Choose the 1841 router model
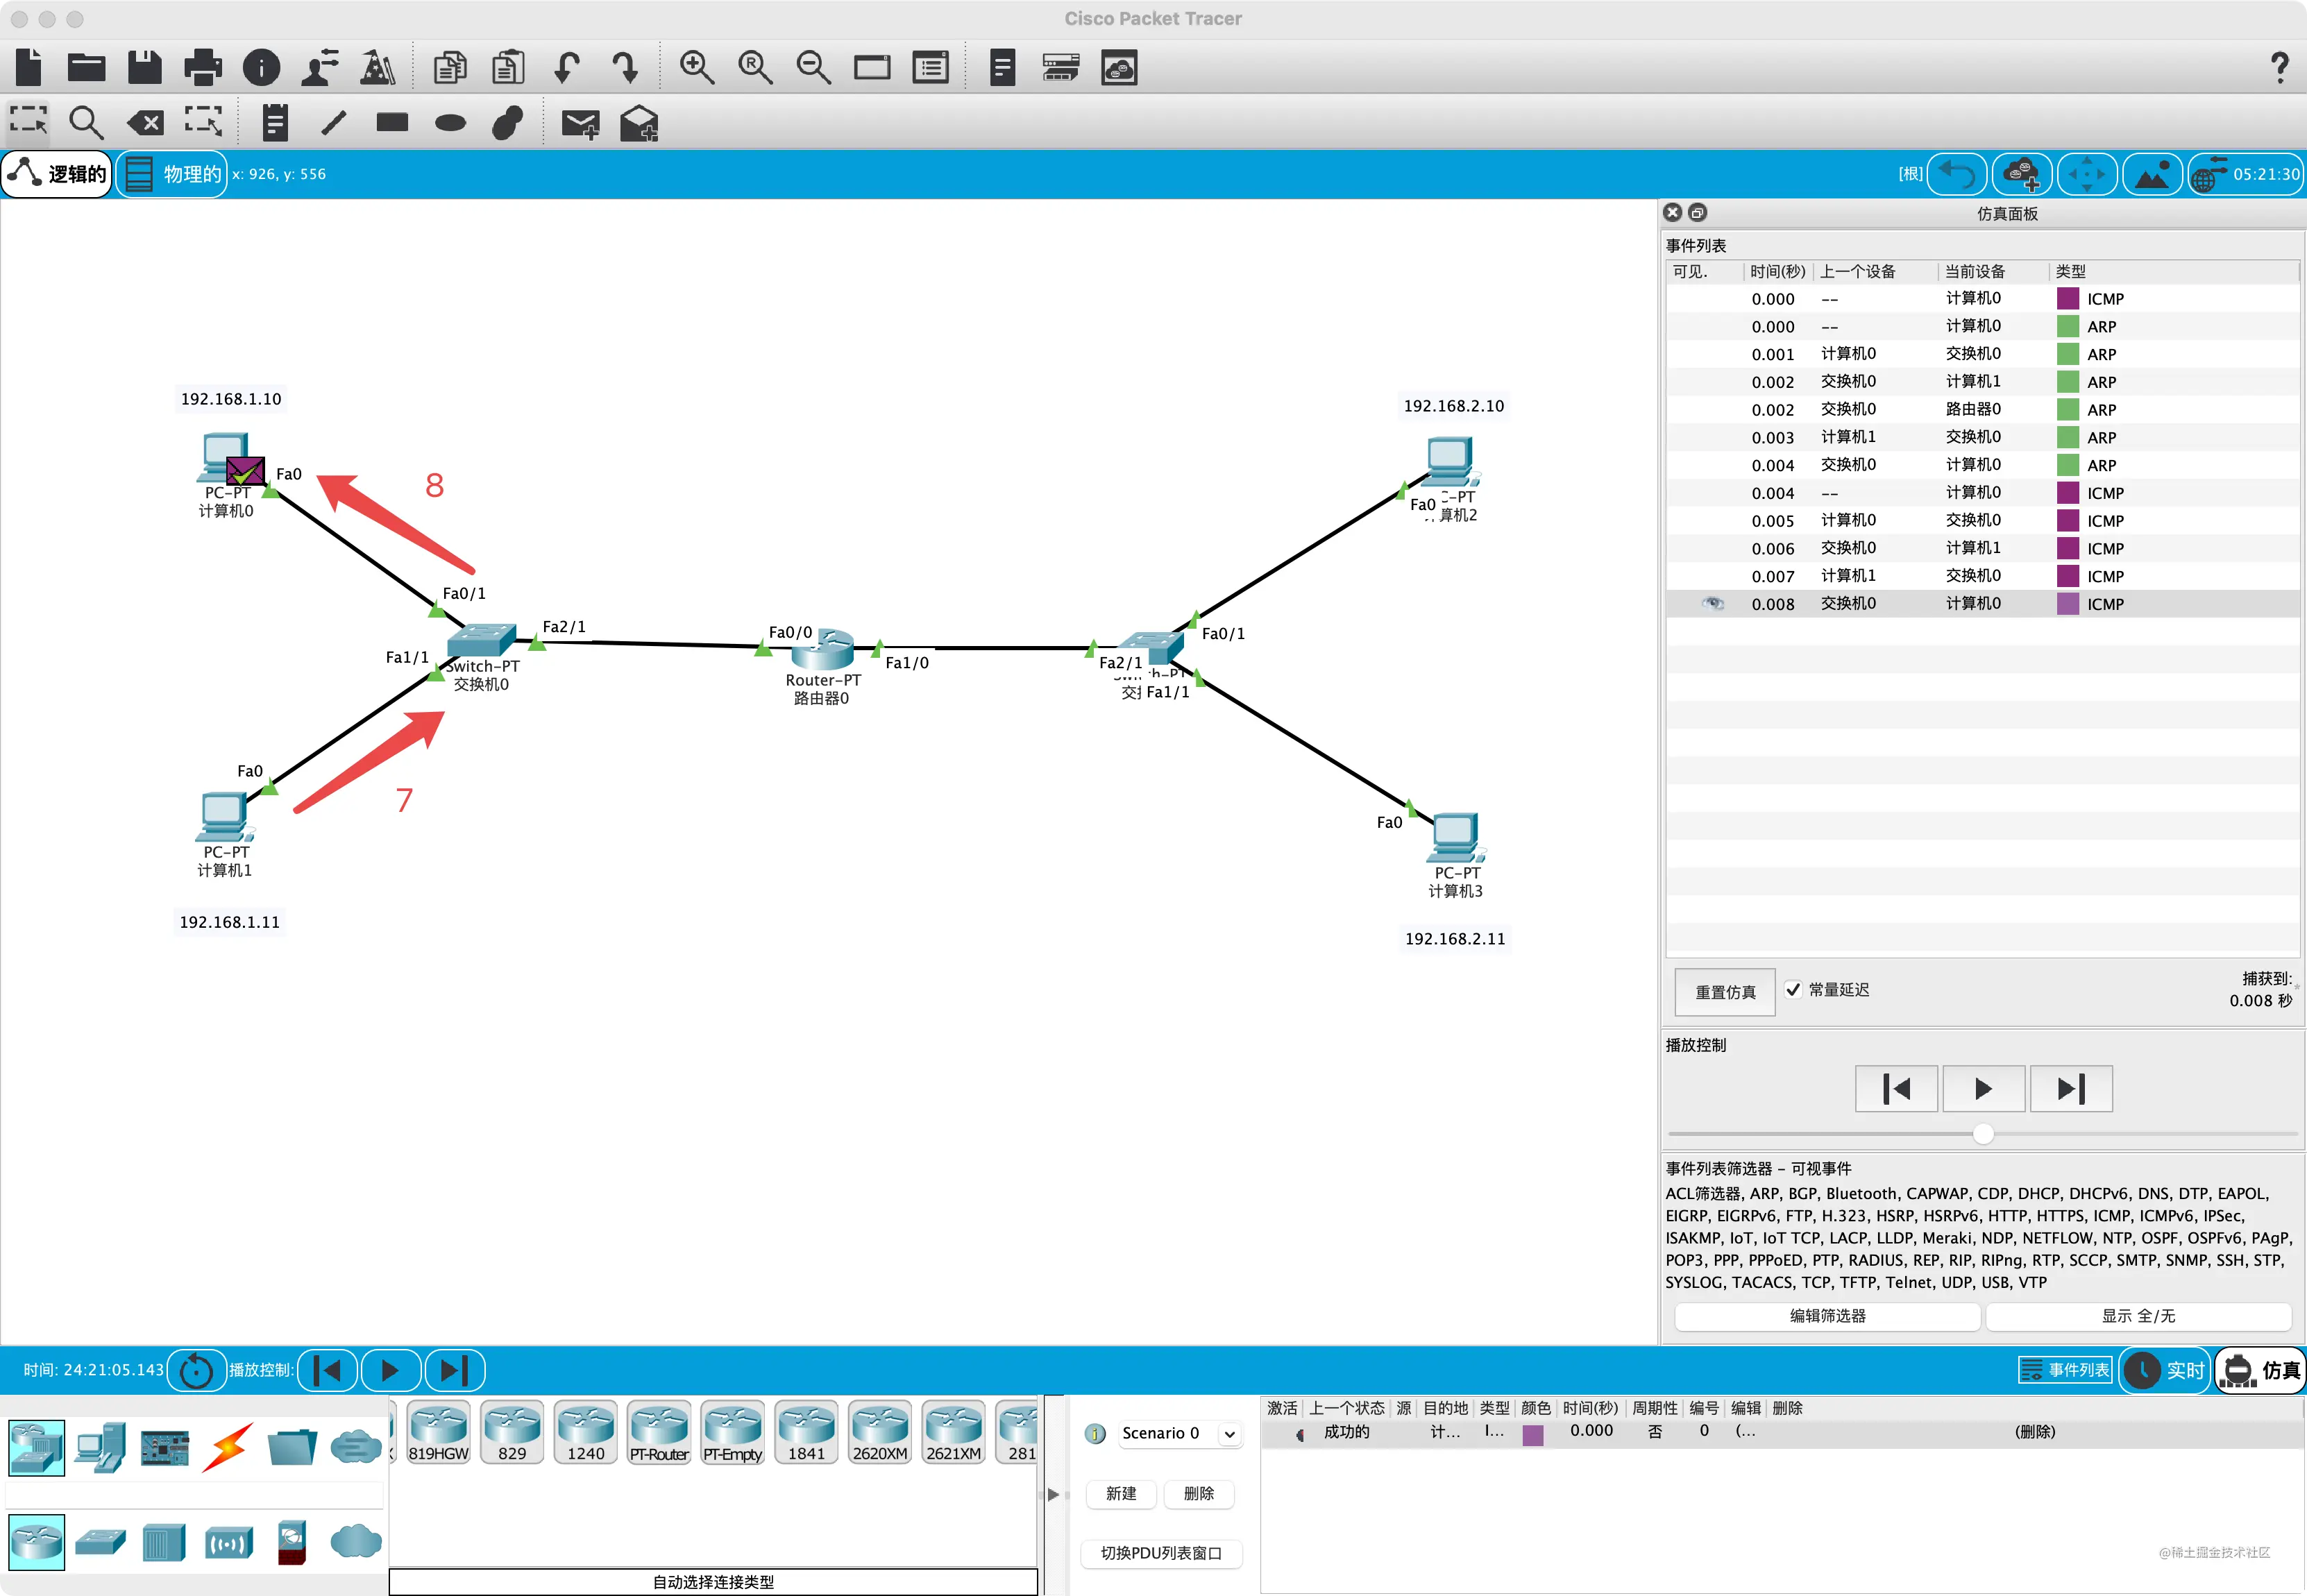The width and height of the screenshot is (2307, 1596). pyautogui.click(x=806, y=1432)
